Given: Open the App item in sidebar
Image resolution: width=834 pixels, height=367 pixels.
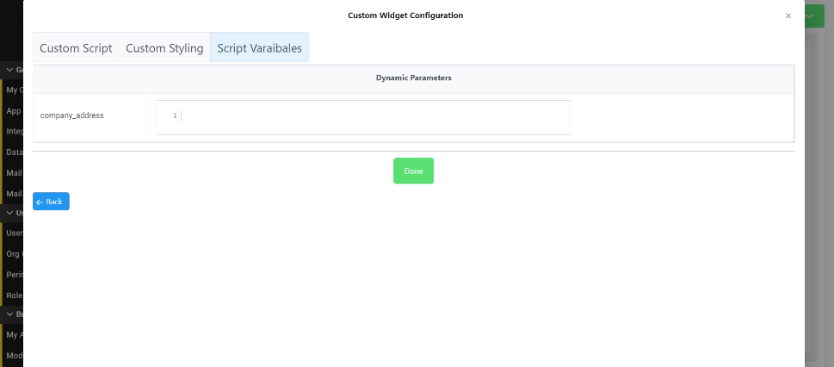Looking at the screenshot, I should [13, 110].
